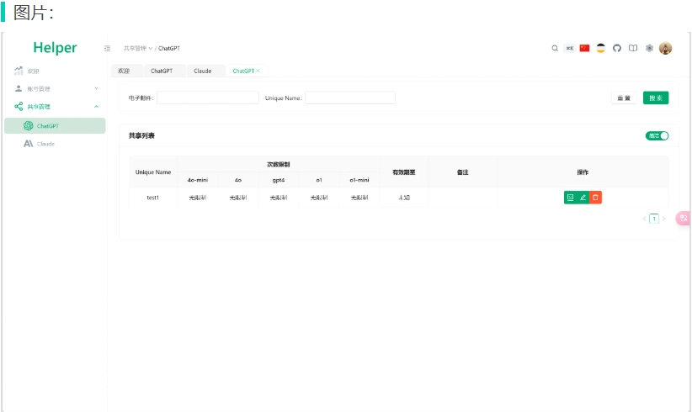Click the o1-mini column header
Screen dimensions: 692x412
359,180
